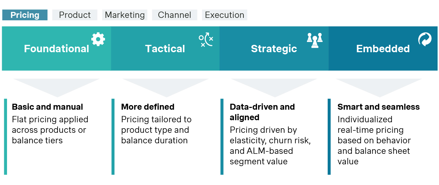The image size is (439, 185).
Task: Select the Foundational stage header
Action: click(x=57, y=49)
